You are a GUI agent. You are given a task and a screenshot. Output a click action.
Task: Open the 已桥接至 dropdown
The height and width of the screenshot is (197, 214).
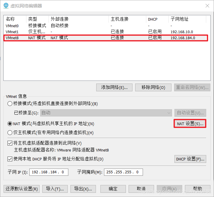coord(106,113)
